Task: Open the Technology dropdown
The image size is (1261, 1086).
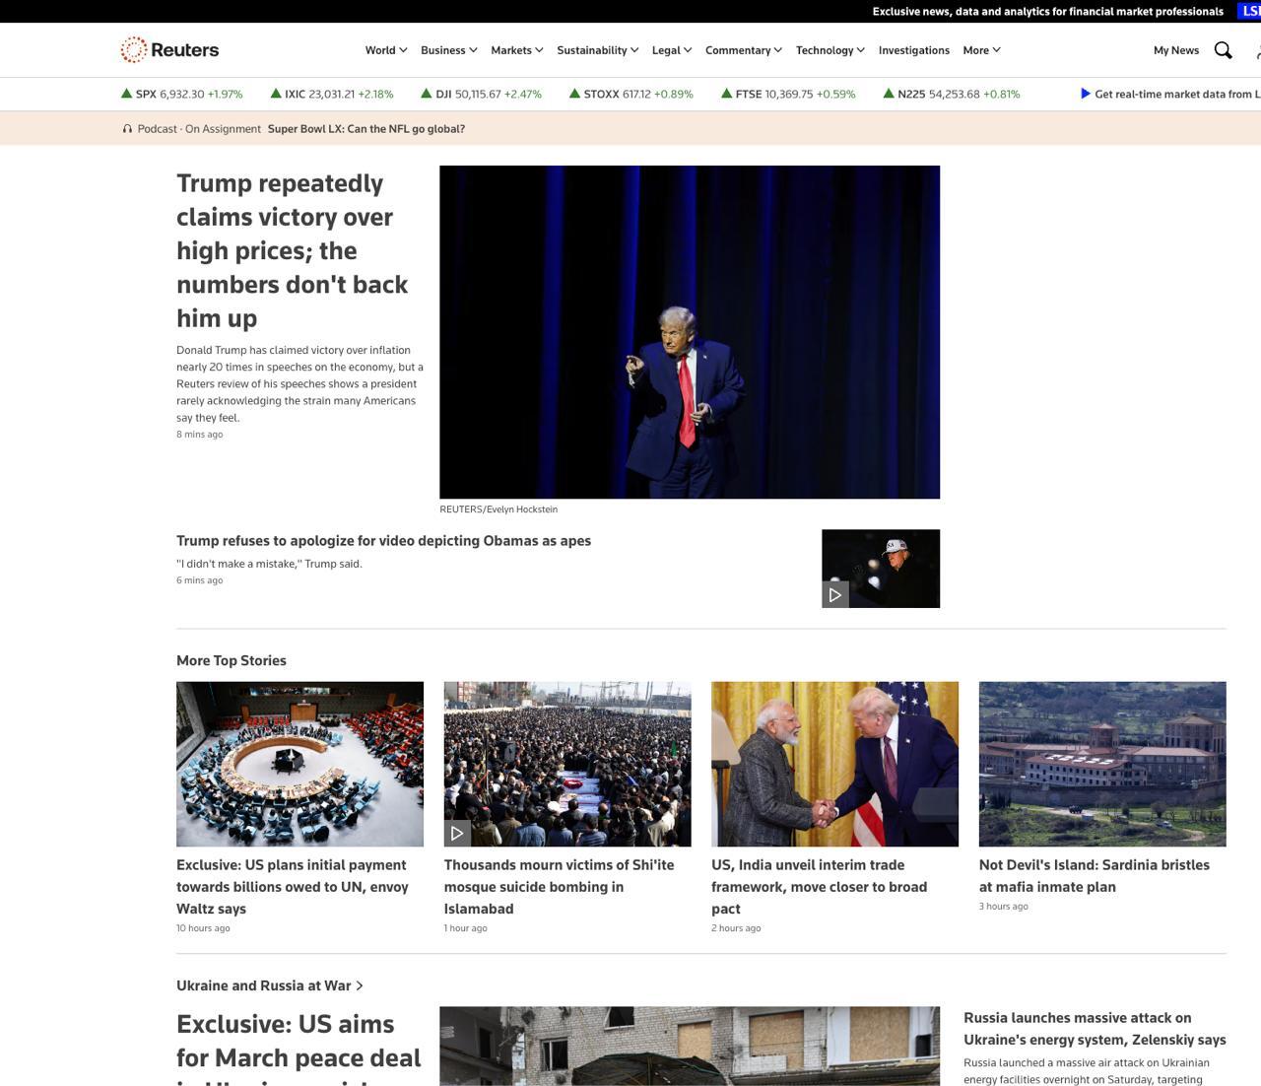Action: (830, 50)
